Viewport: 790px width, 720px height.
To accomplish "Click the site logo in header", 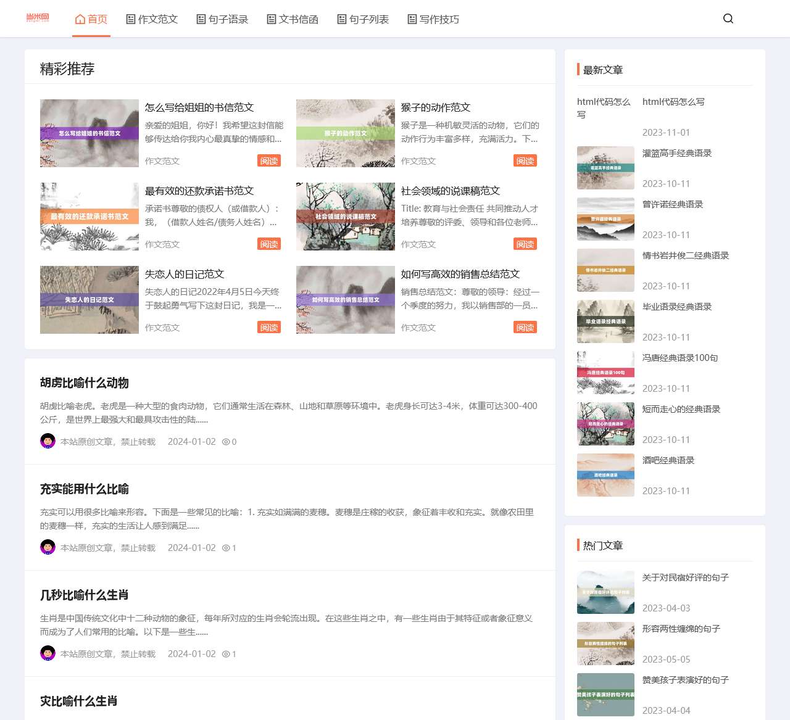I will [38, 18].
